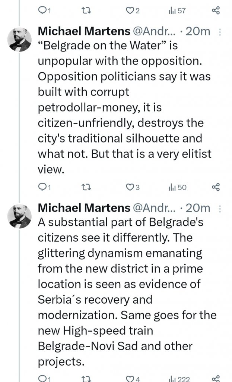Open Michael Martens profile from the petrodollar tweet
Screen dimensions: 232x382
pyautogui.click(x=83, y=32)
